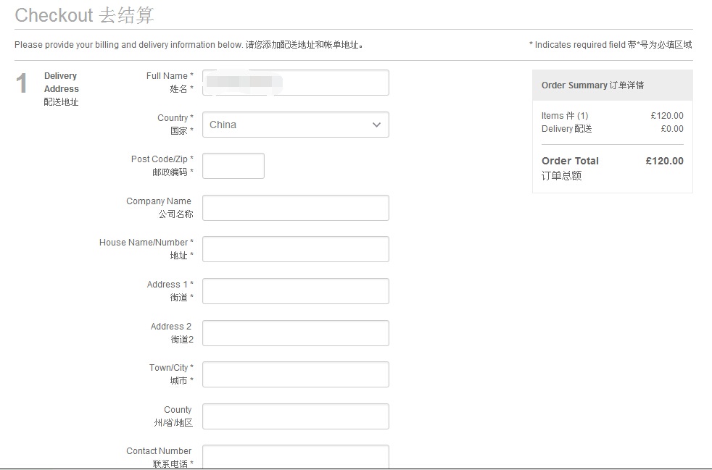Click the Checkout page heading
The image size is (712, 470).
[84, 15]
